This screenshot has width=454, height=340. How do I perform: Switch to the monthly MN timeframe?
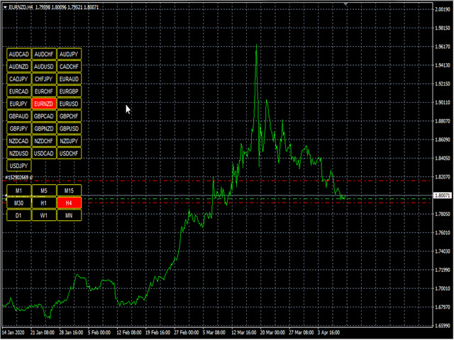coord(69,215)
